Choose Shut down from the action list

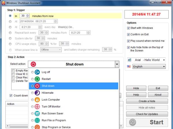pos(48,86)
